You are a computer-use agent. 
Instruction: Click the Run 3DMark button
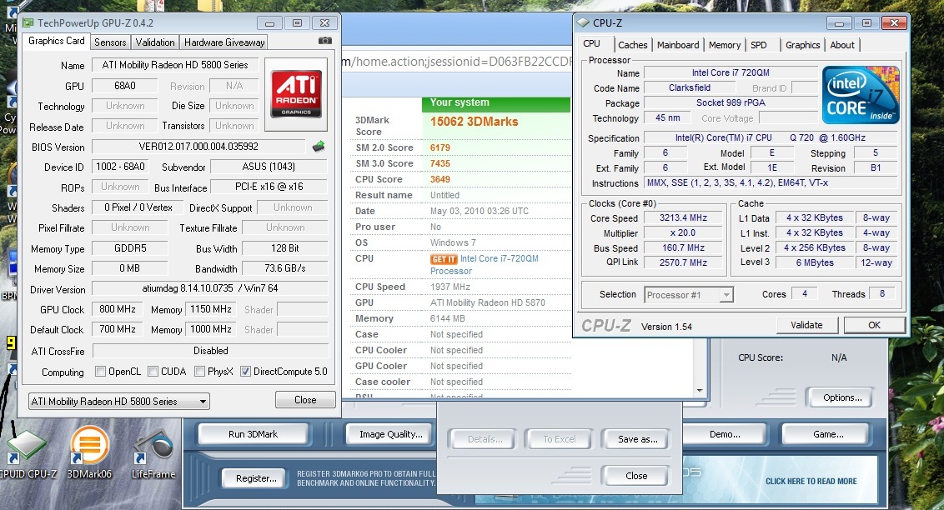coord(253,434)
